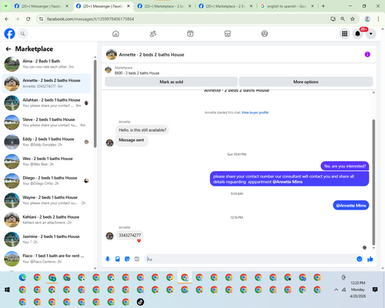Send a thumbs up like
The width and height of the screenshot is (385, 308).
coord(370,259)
